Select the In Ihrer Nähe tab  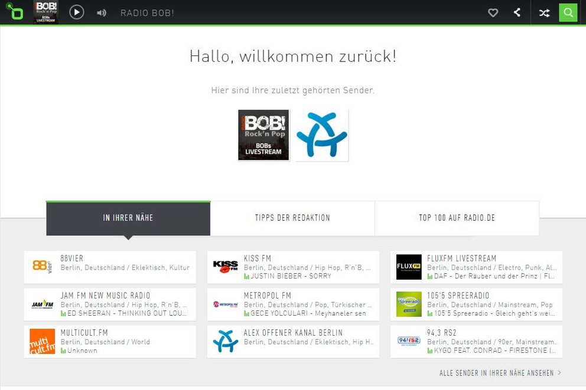pyautogui.click(x=128, y=218)
